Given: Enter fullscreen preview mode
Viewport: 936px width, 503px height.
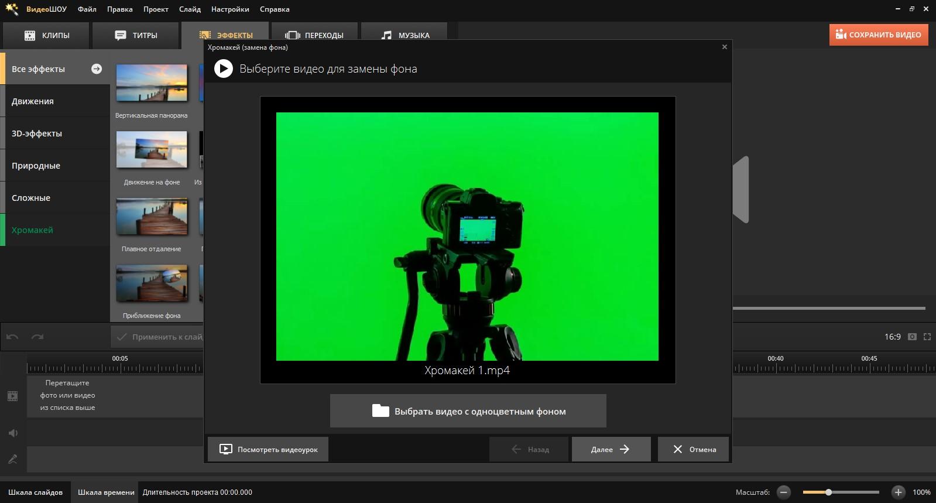Looking at the screenshot, I should click(927, 337).
